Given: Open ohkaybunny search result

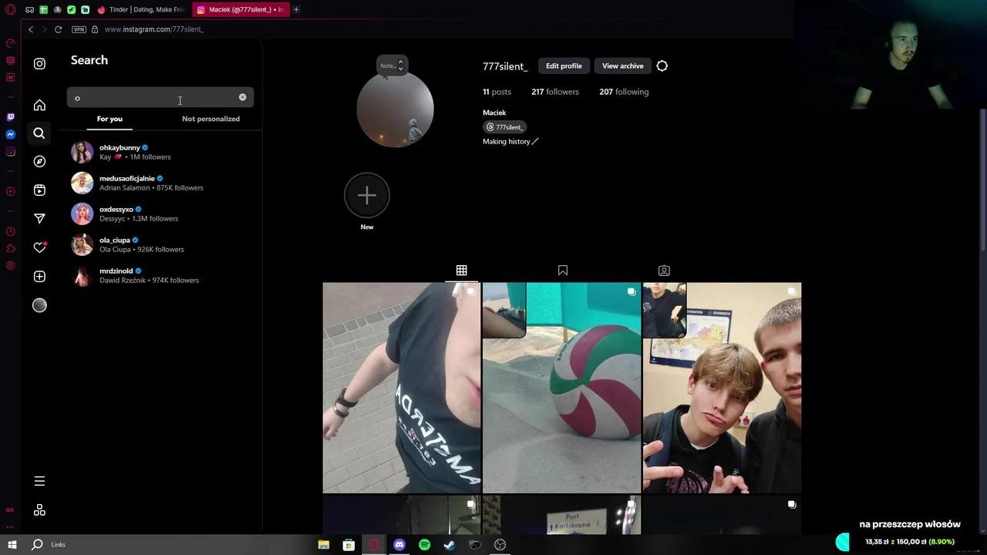Looking at the screenshot, I should (160, 152).
